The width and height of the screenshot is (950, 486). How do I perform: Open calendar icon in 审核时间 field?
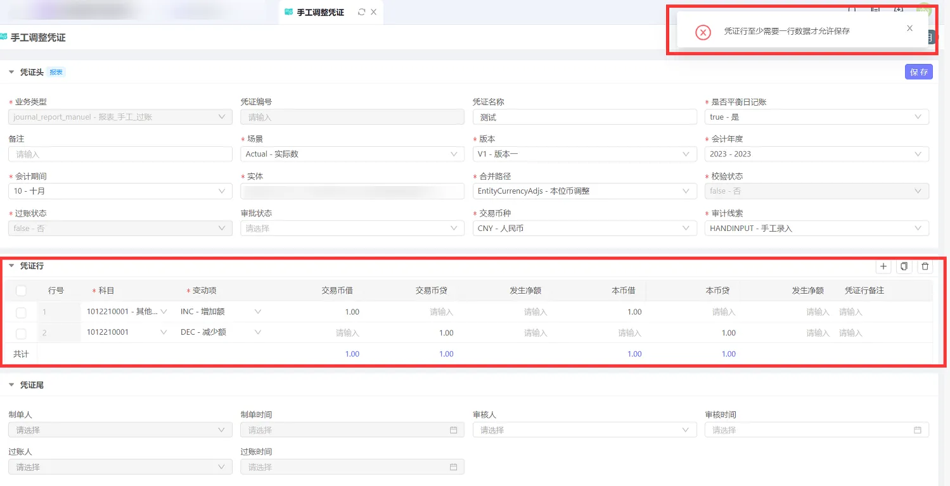(917, 430)
